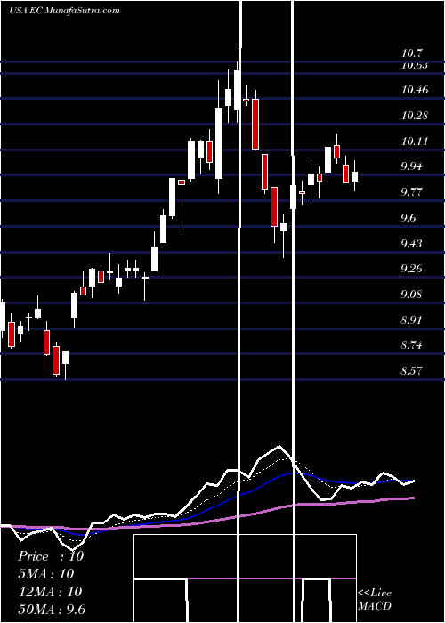This screenshot has height=623, width=445.
Task: Click the 12MA : 10 readout
Action: 50,592
